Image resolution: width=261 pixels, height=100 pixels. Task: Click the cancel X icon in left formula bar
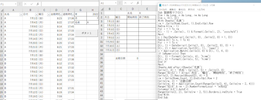point(25,4)
